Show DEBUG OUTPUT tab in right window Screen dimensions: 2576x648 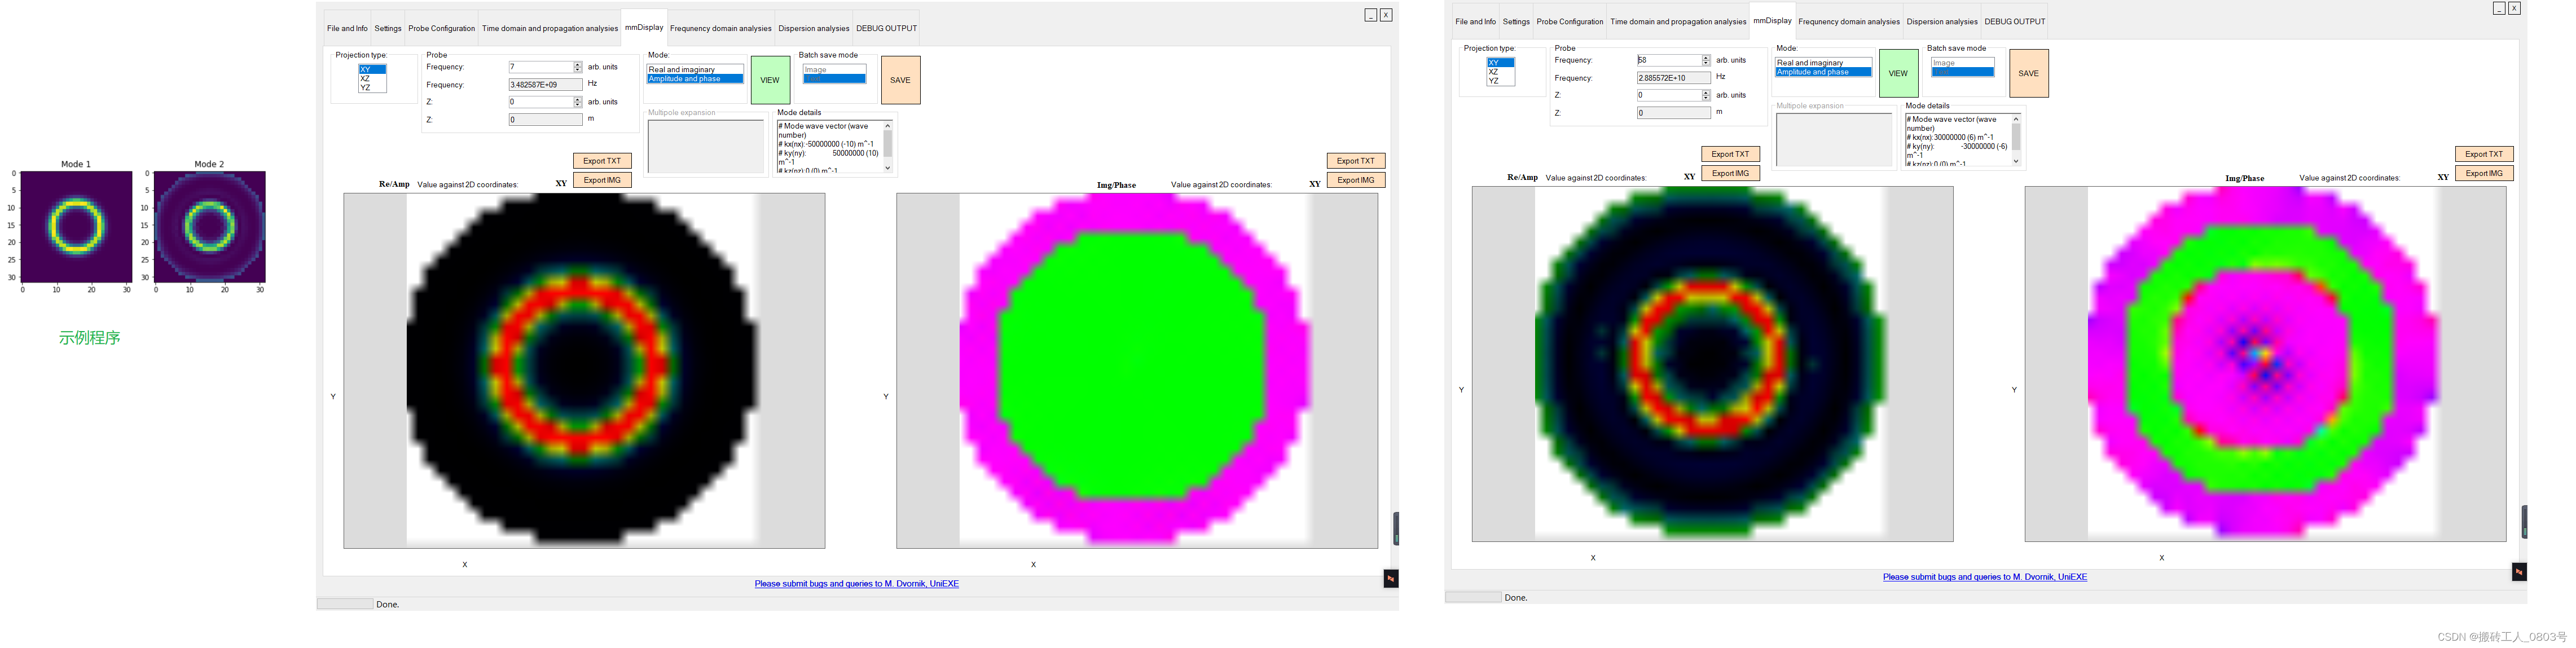click(2014, 21)
